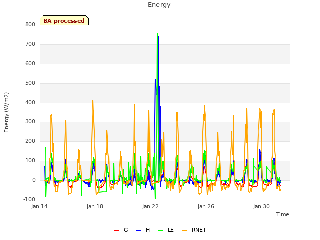Click the 600 y-axis tick label

[x=30, y=64]
